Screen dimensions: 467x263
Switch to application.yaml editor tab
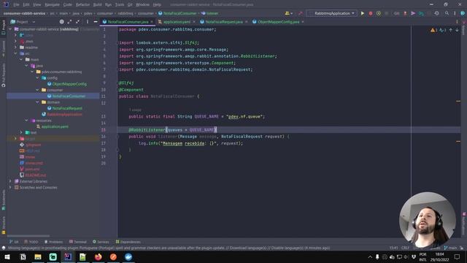click(x=177, y=22)
